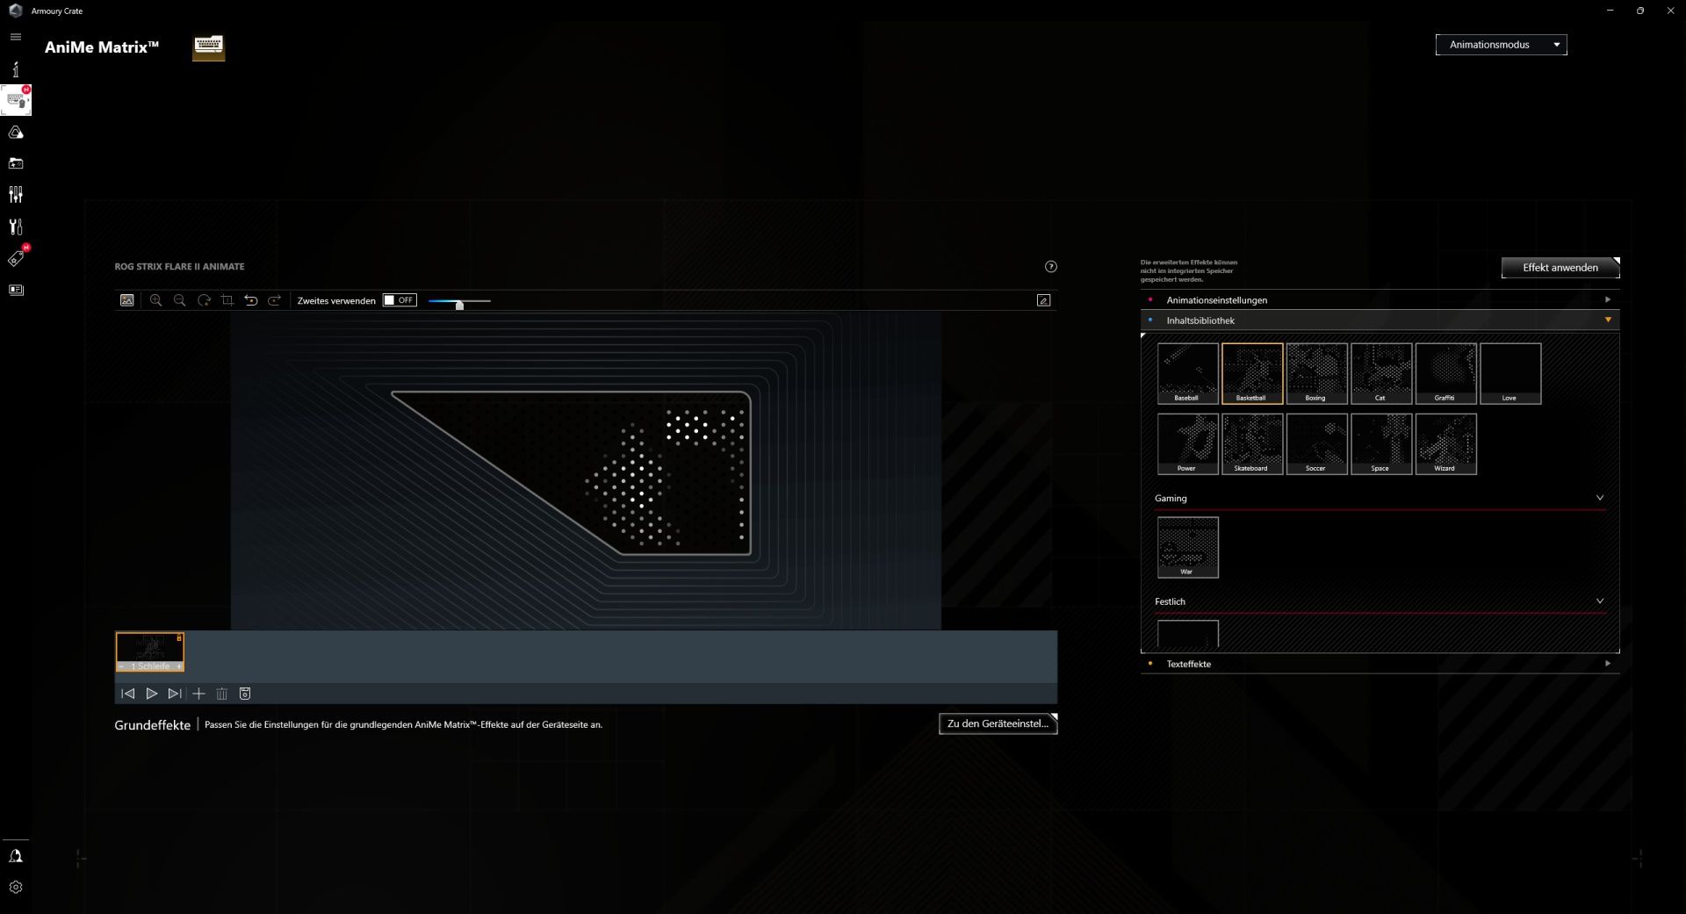Open the Game Library folder icon
Screen dimensions: 1686x914
pyautogui.click(x=16, y=163)
